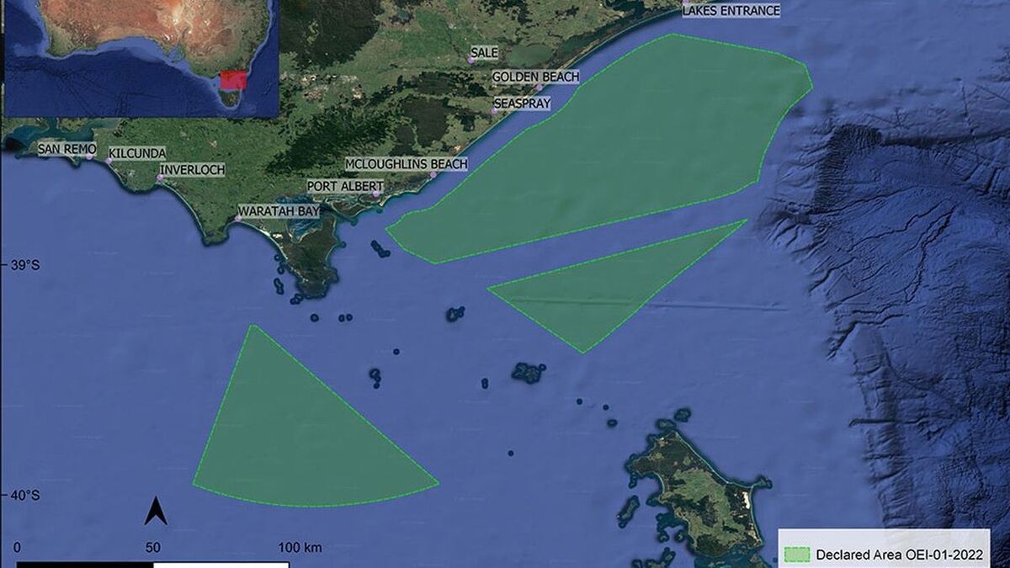Click the north arrow symbol
The height and width of the screenshot is (568, 1010).
click(157, 508)
